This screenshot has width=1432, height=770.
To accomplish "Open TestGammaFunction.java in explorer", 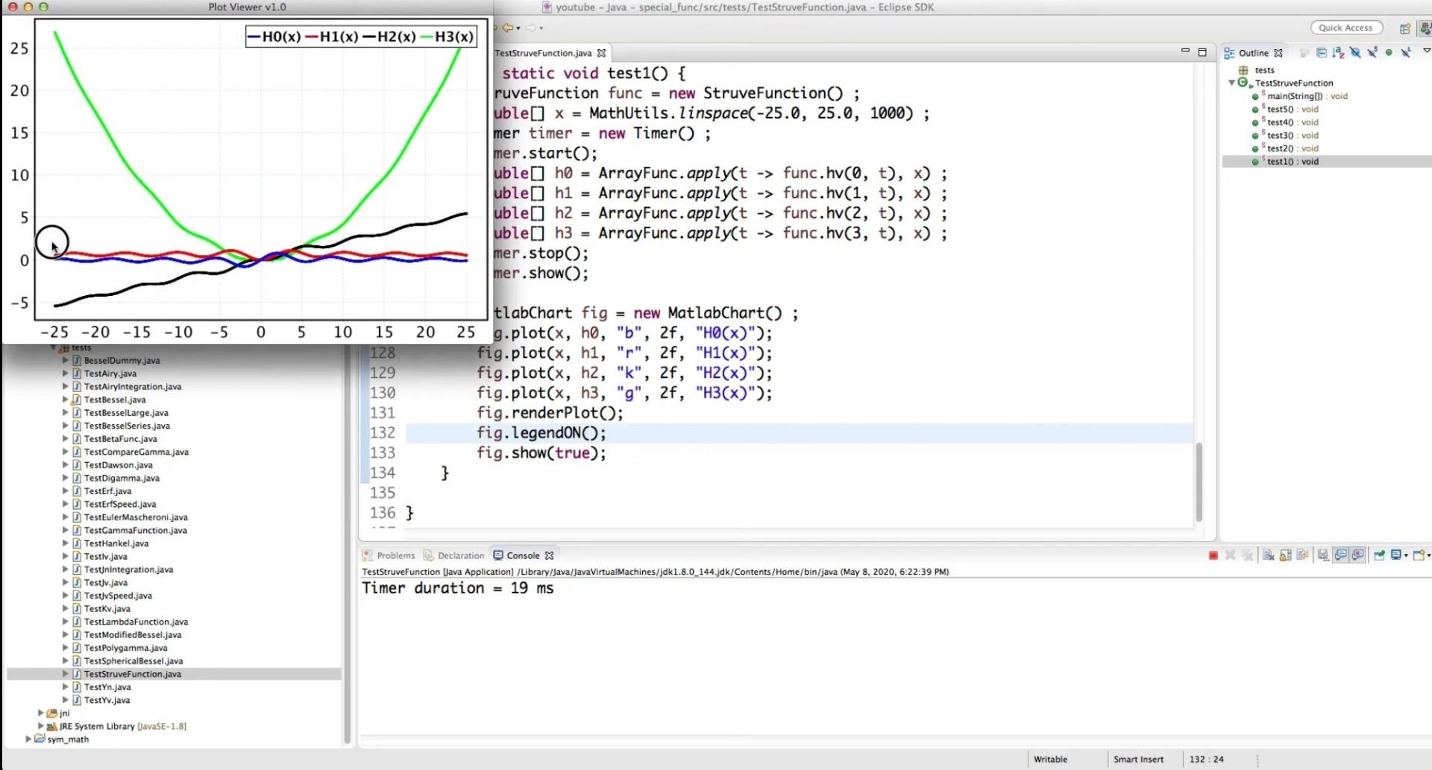I will (135, 530).
